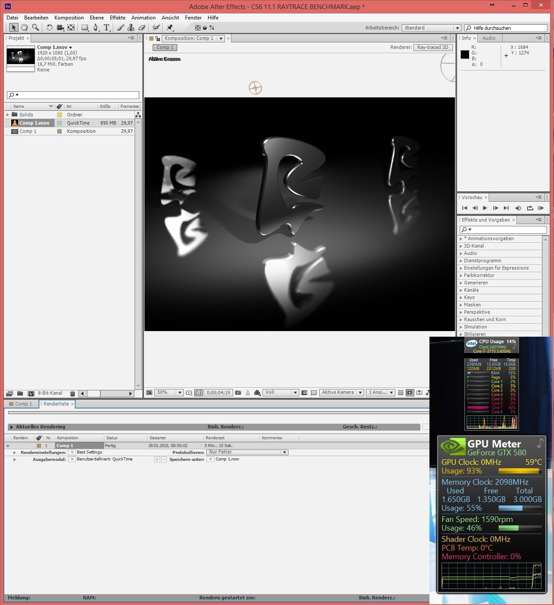Screen dimensions: 554x605
Task: Open the Effekte menu
Action: coord(117,18)
